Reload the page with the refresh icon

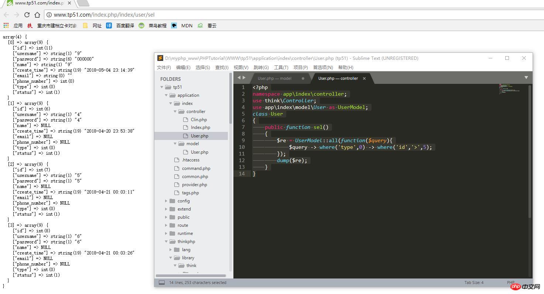pyautogui.click(x=27, y=15)
